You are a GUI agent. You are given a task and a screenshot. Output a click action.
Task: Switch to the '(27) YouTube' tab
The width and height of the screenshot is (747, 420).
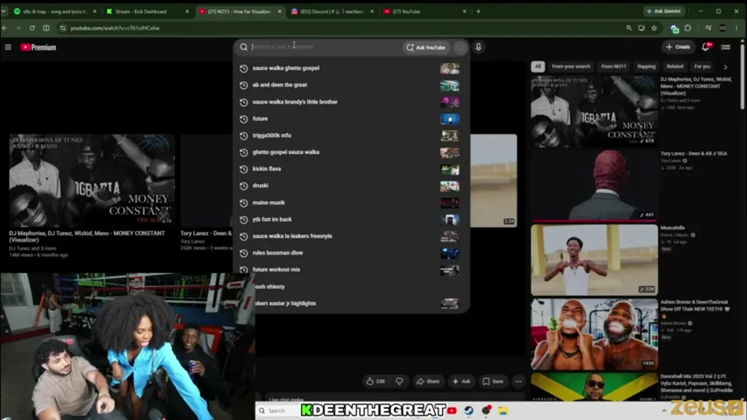click(x=426, y=11)
